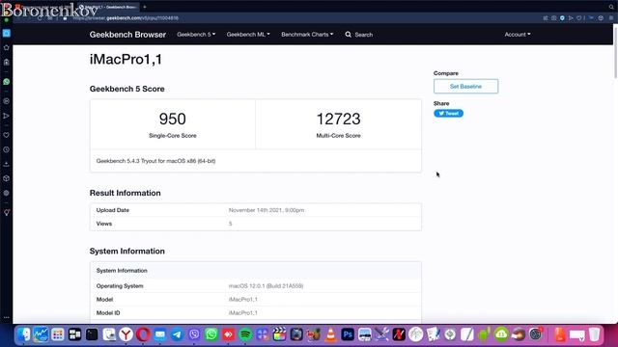Open the Opera sidebar bookmarks star icon

tap(7, 47)
